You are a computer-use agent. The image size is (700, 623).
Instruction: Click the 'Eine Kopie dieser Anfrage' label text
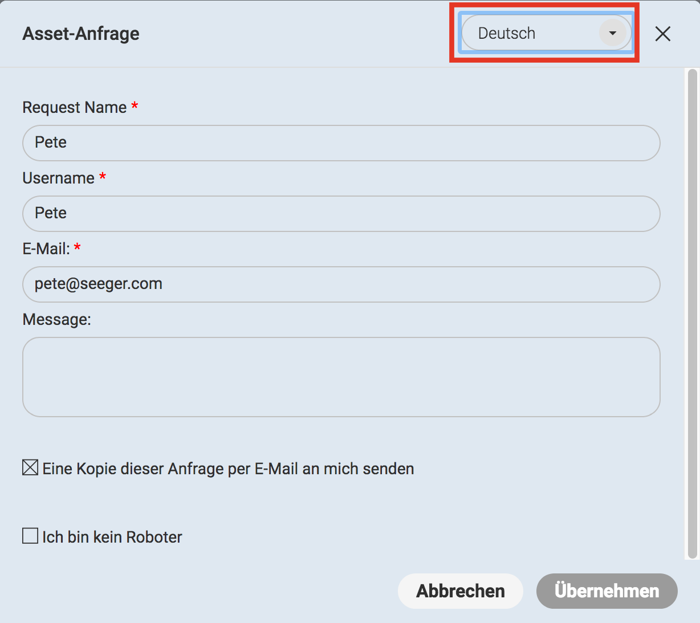click(228, 469)
